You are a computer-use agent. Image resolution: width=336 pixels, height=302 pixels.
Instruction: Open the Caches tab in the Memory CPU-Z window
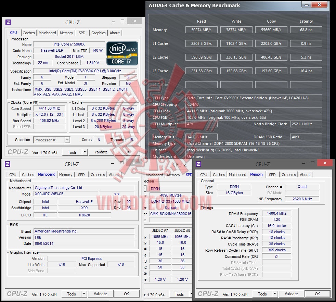219,175
